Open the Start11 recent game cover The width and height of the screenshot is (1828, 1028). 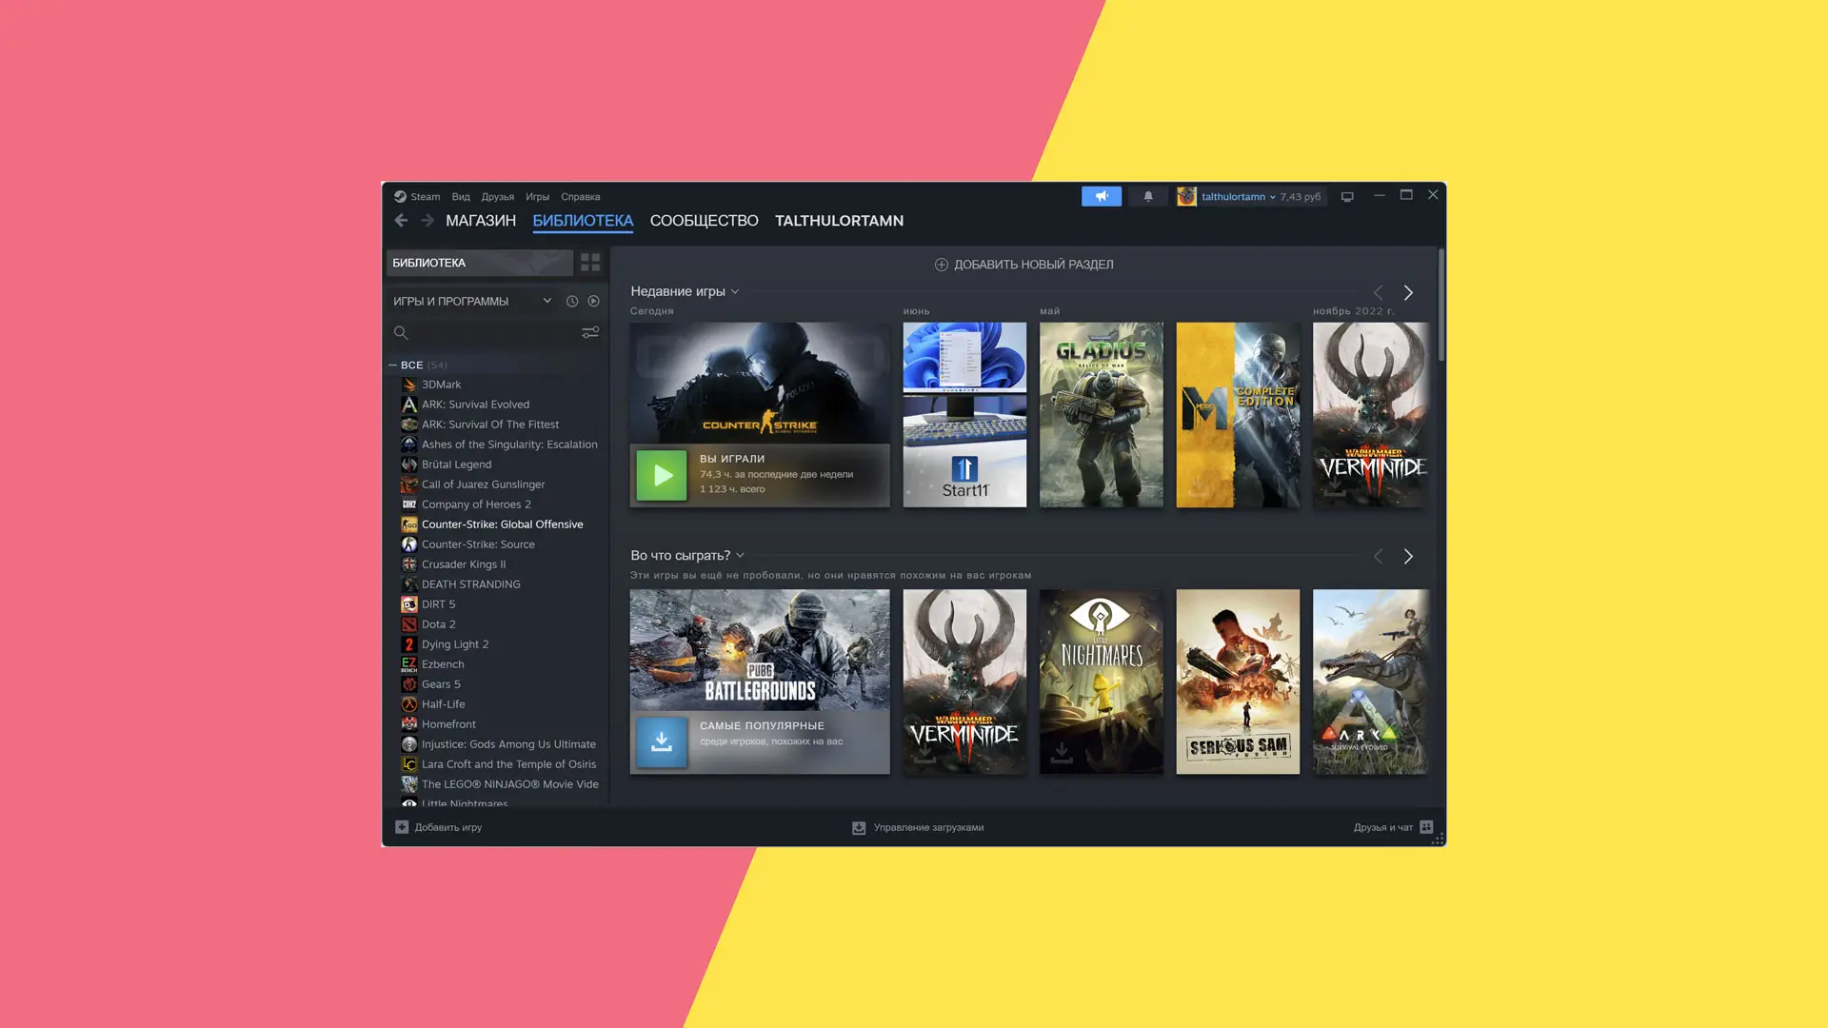tap(964, 415)
